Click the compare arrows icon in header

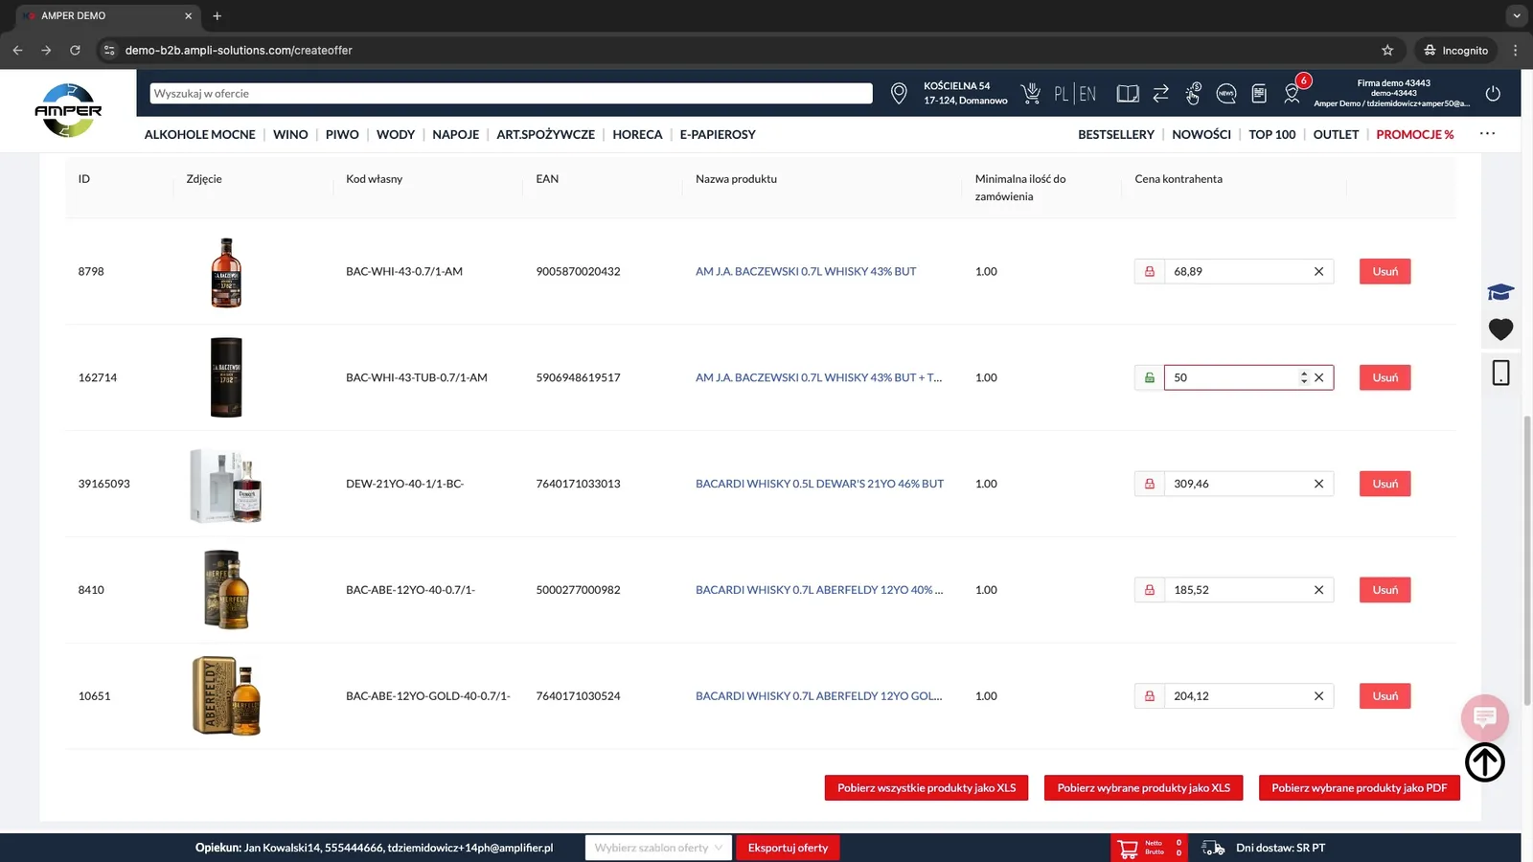pos(1160,93)
